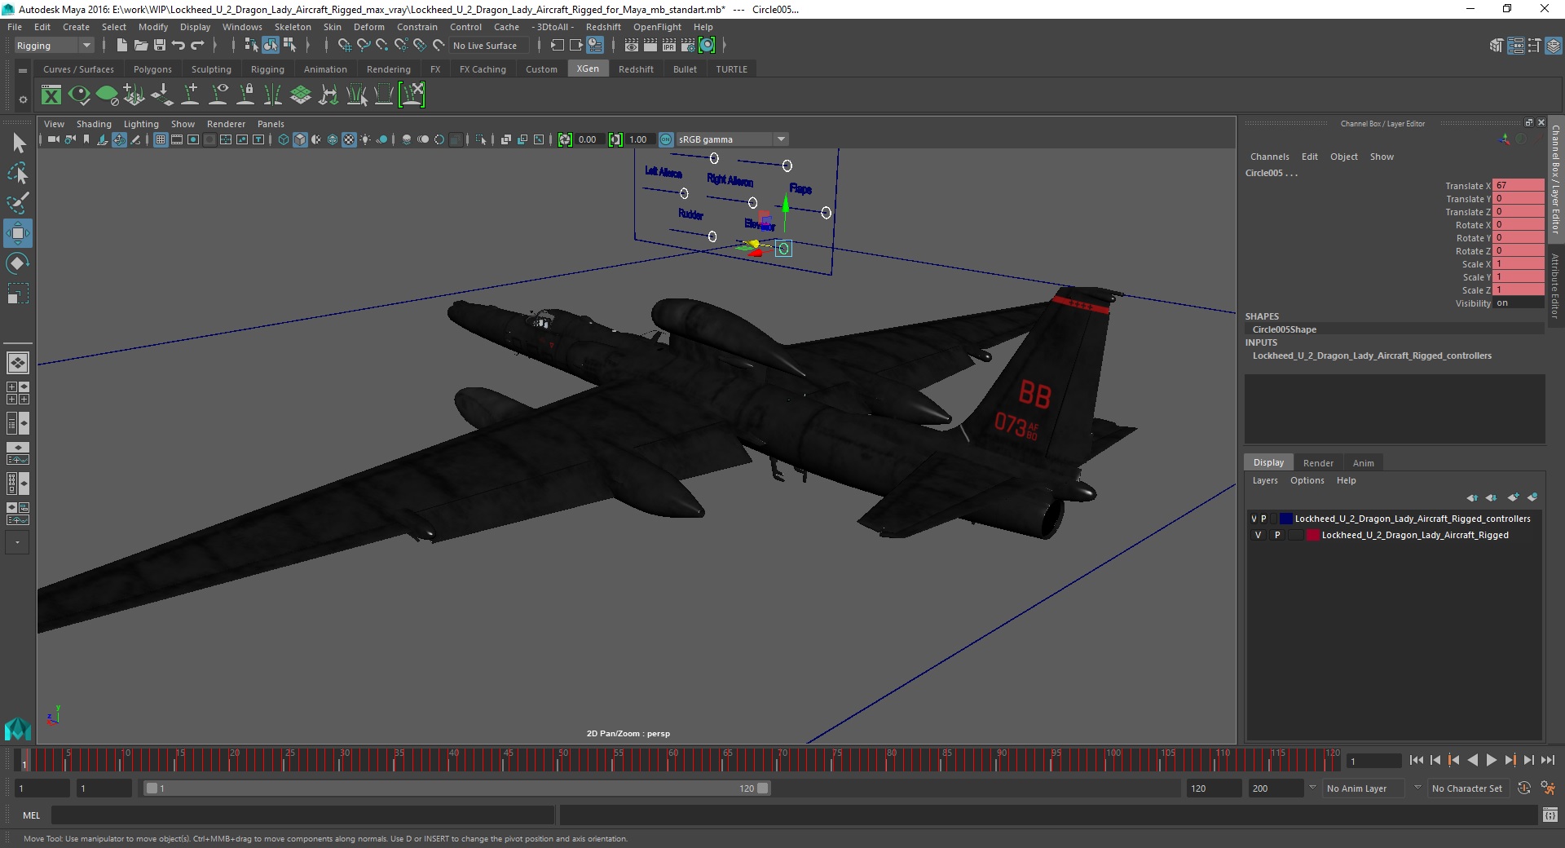
Task: Click the MEL command input field
Action: coord(302,815)
